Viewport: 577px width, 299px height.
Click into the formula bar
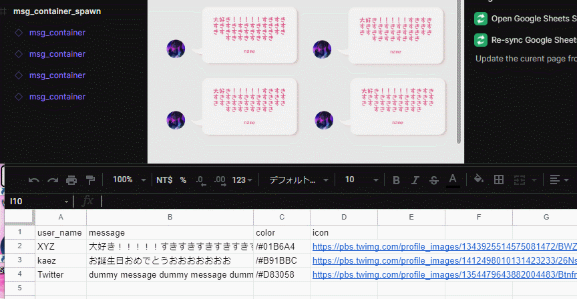click(339, 201)
